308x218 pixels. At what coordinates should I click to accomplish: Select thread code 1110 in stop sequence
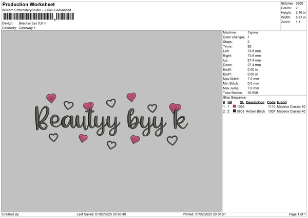point(271,106)
